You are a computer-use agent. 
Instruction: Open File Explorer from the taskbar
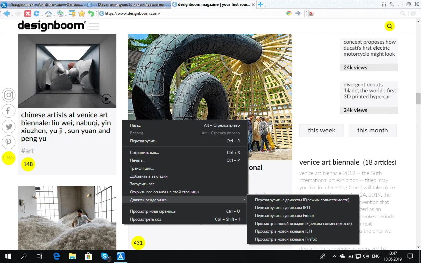click(x=72, y=256)
